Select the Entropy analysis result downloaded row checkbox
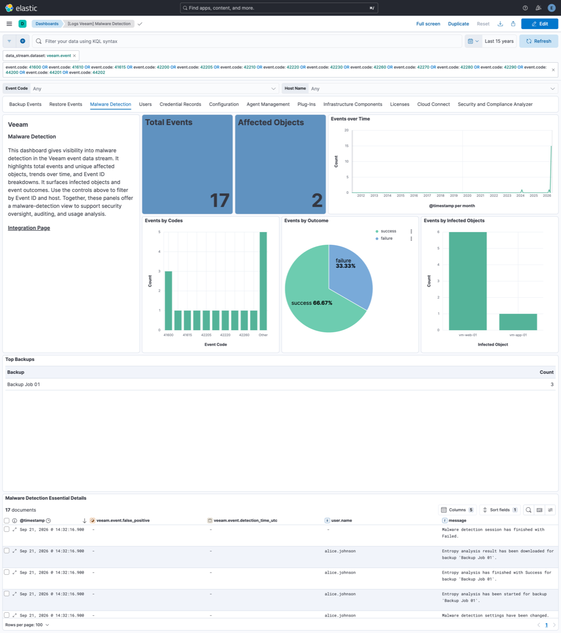Screen dimensions: 561x633 click(6, 550)
